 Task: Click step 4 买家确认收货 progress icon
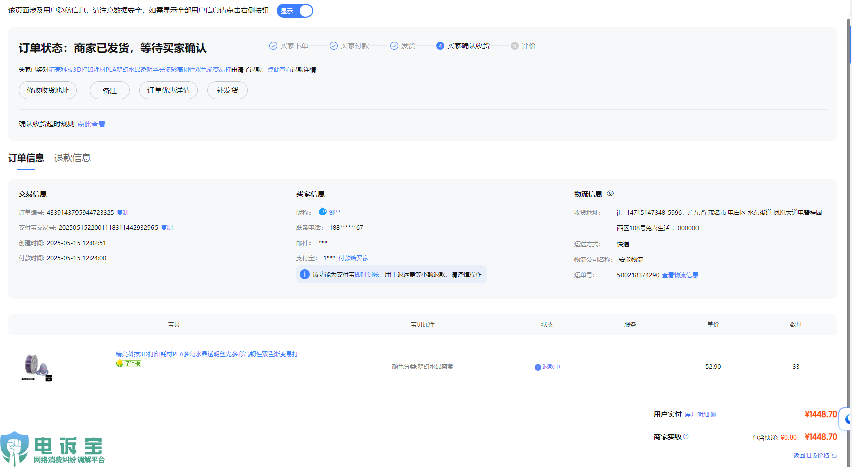point(440,46)
